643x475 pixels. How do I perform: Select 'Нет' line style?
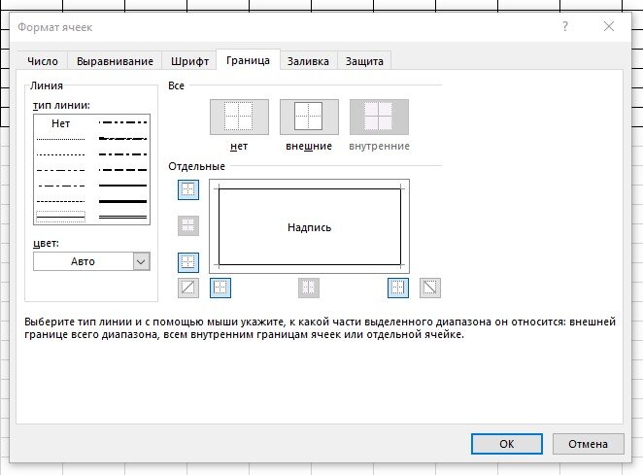[x=60, y=123]
